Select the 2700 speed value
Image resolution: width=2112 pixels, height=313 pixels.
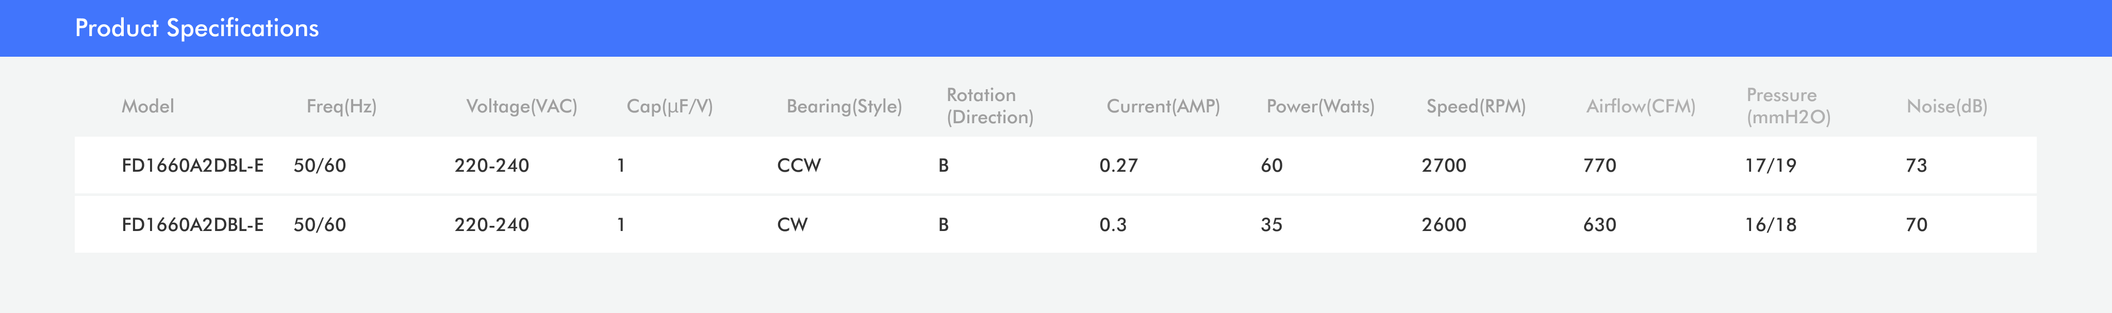tap(1444, 166)
